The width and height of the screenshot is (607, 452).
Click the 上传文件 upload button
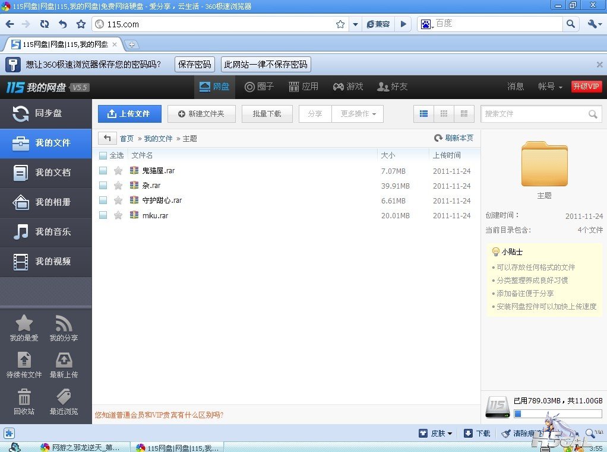click(x=129, y=114)
